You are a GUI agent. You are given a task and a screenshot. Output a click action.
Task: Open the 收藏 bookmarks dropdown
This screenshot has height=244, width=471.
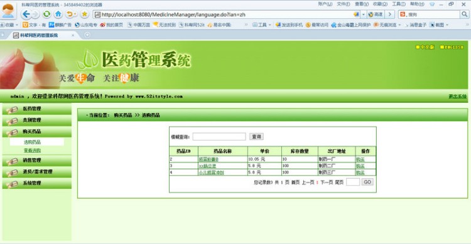coord(9,25)
